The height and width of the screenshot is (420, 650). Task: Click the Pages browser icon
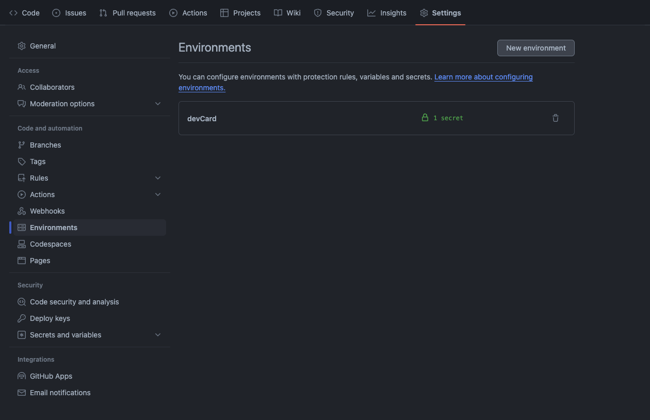[x=22, y=261]
